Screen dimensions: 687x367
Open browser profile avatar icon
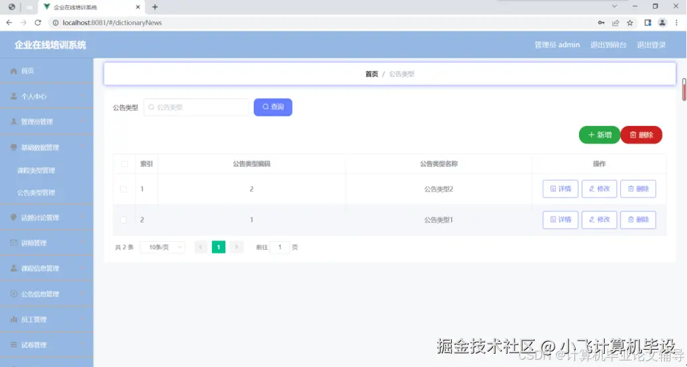[662, 23]
